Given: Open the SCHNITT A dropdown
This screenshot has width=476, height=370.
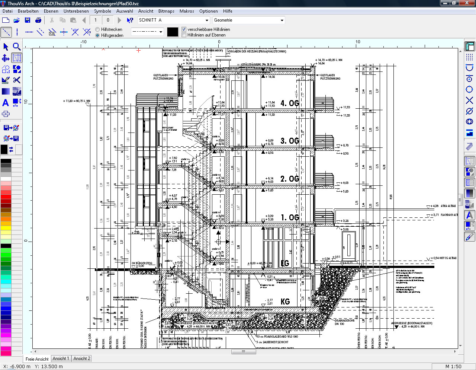Looking at the screenshot, I should [207, 20].
